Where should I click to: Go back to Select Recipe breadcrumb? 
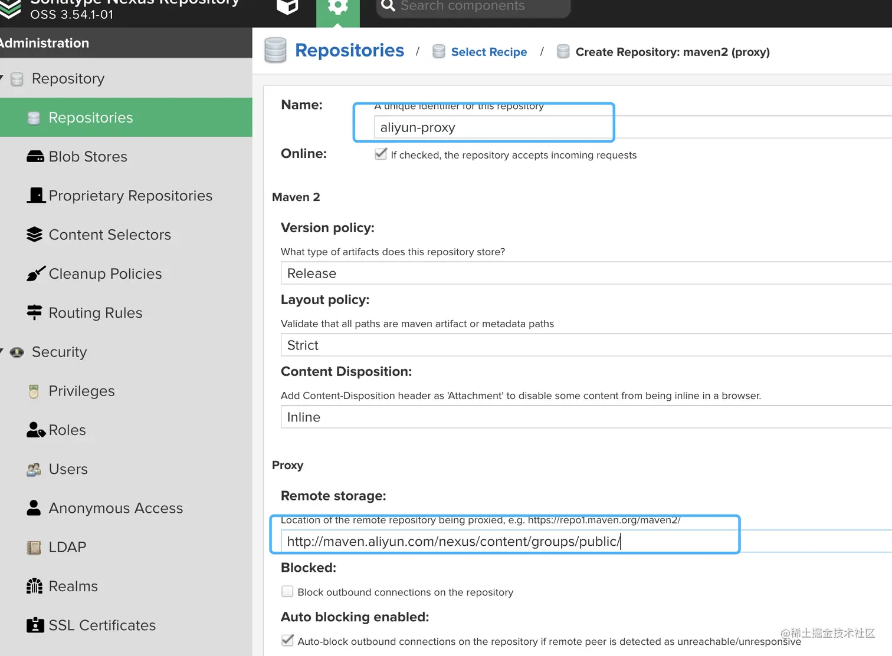(488, 52)
